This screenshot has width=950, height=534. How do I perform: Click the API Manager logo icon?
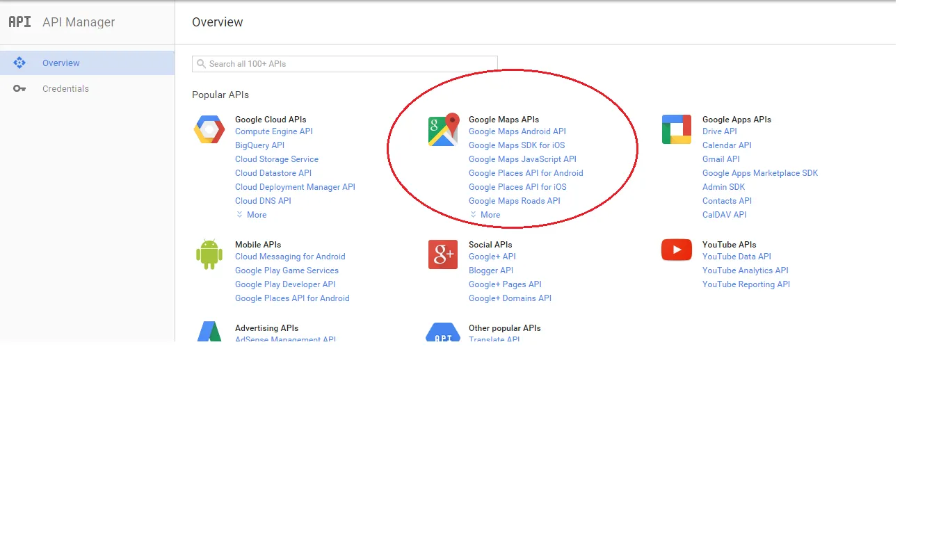(19, 22)
